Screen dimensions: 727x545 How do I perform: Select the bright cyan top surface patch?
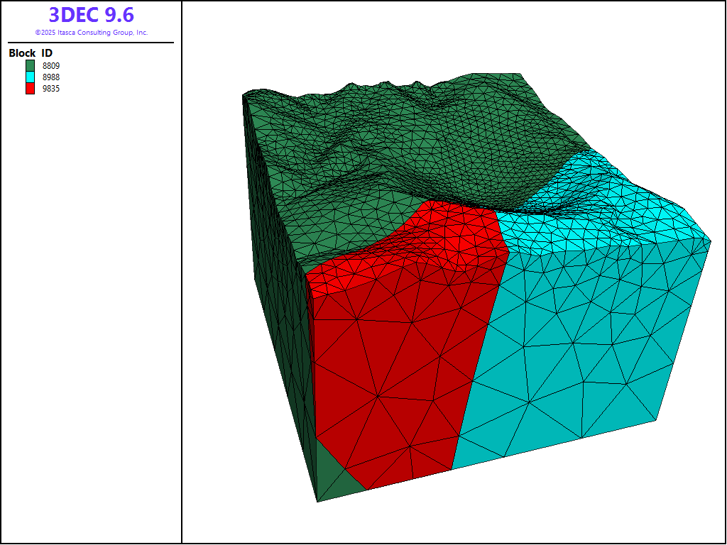(x=603, y=213)
